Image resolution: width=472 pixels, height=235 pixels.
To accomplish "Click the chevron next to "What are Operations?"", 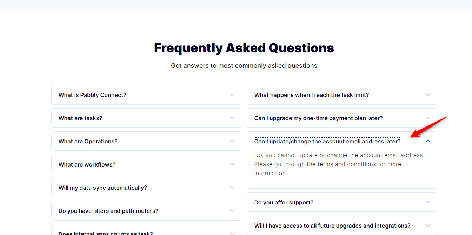I will pos(232,141).
